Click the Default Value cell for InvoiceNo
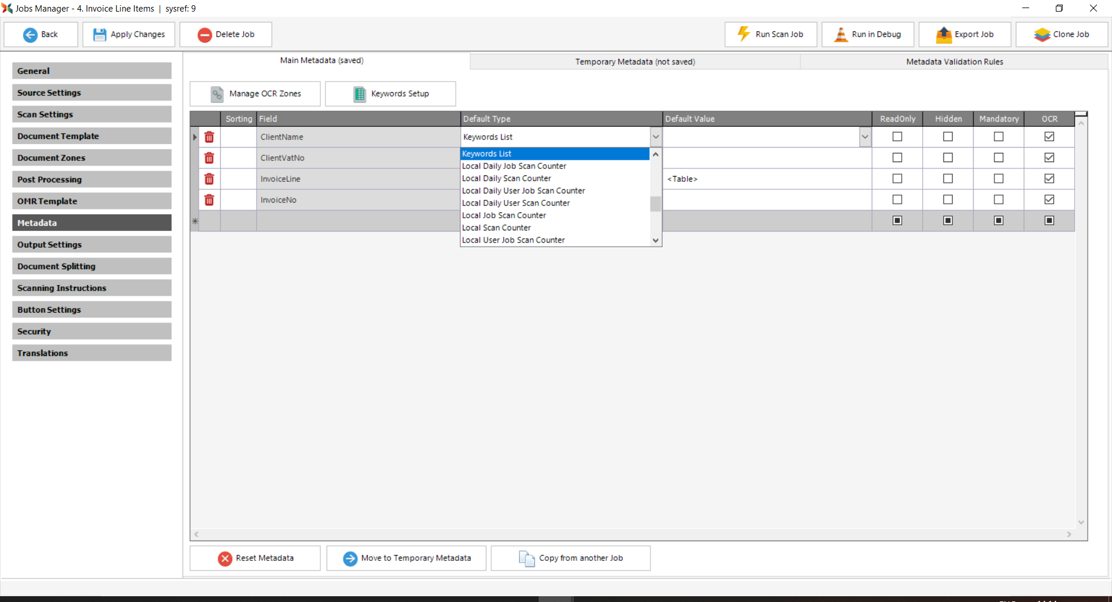 click(766, 200)
